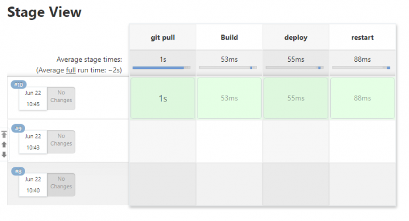This screenshot has width=409, height=221.
Task: Click the underlined full link
Action: tap(71, 71)
